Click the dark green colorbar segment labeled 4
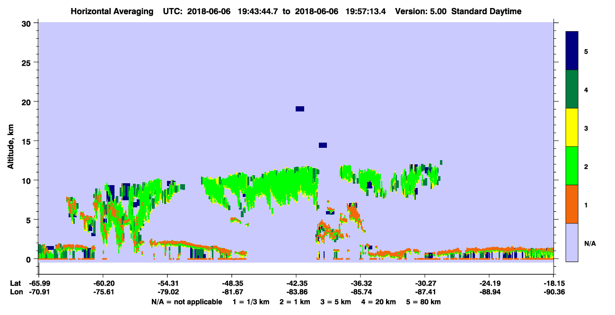Screen dimensions: 615x315 pos(572,89)
